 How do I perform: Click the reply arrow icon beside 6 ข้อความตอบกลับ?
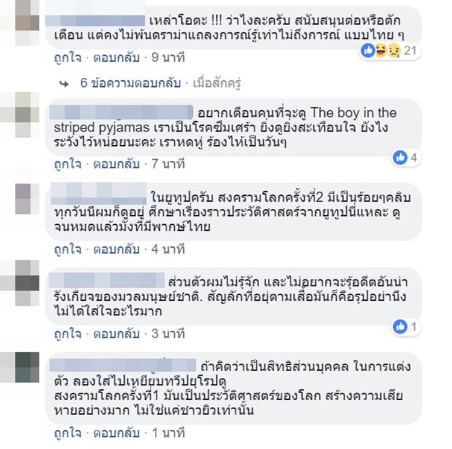64,84
